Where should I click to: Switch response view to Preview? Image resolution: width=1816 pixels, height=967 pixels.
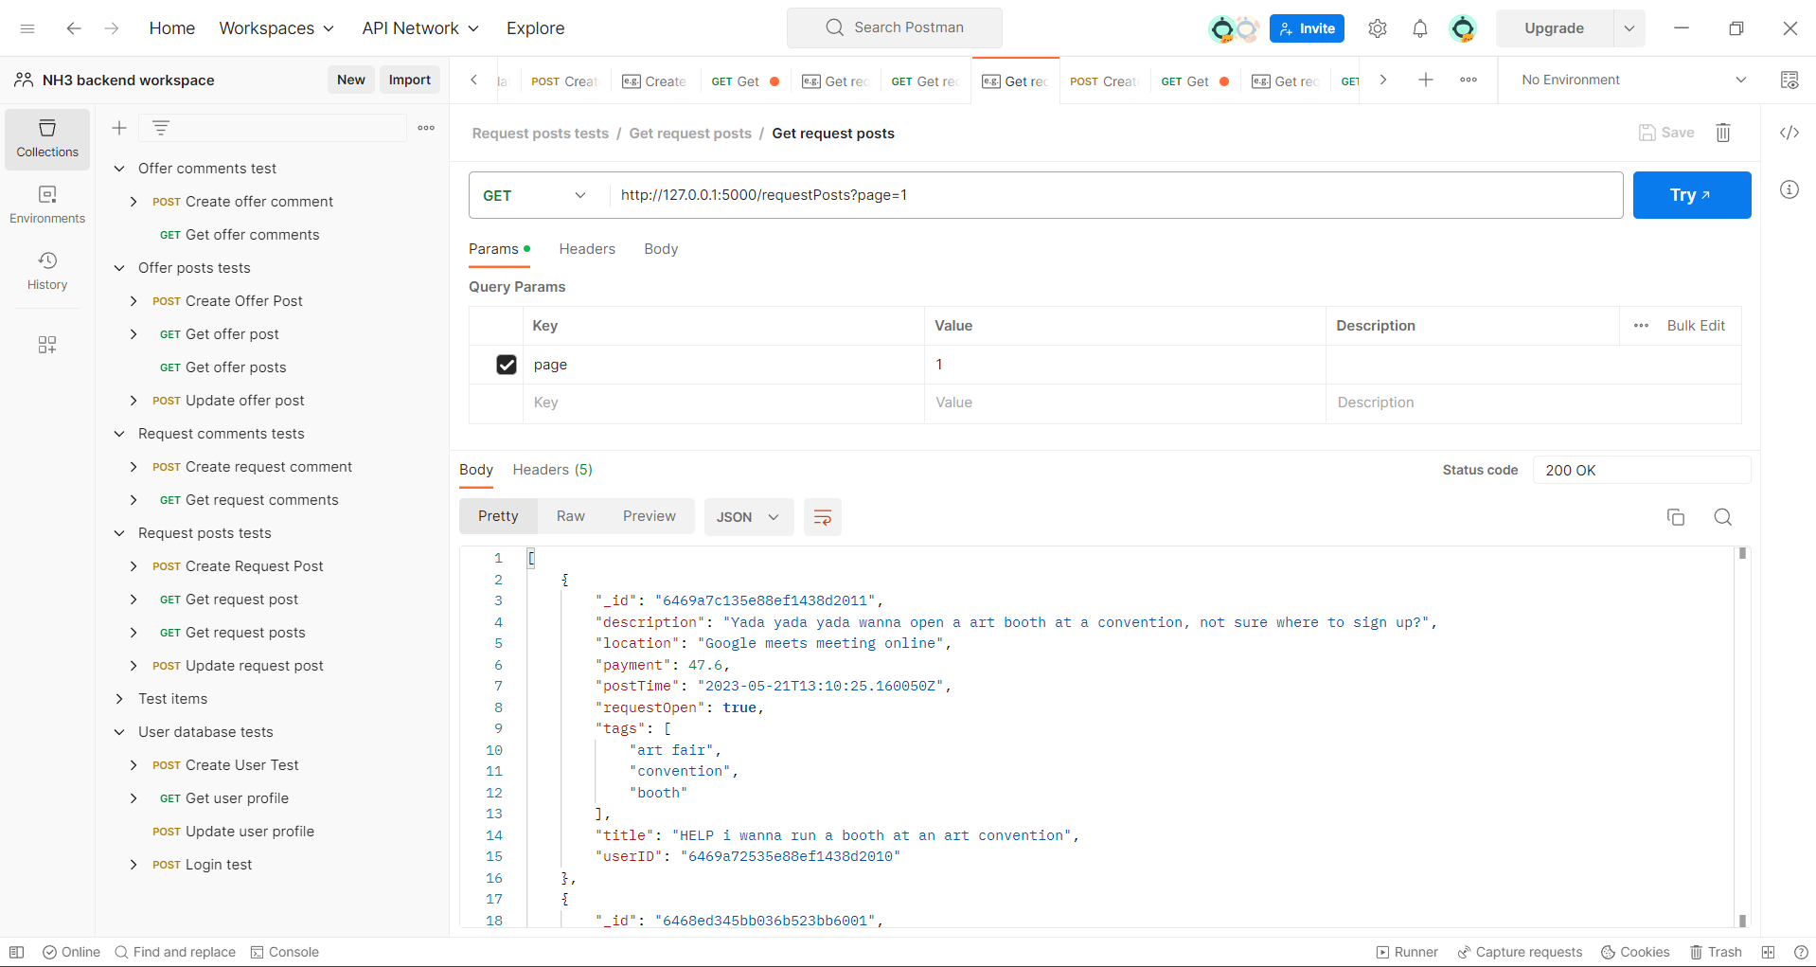point(650,516)
